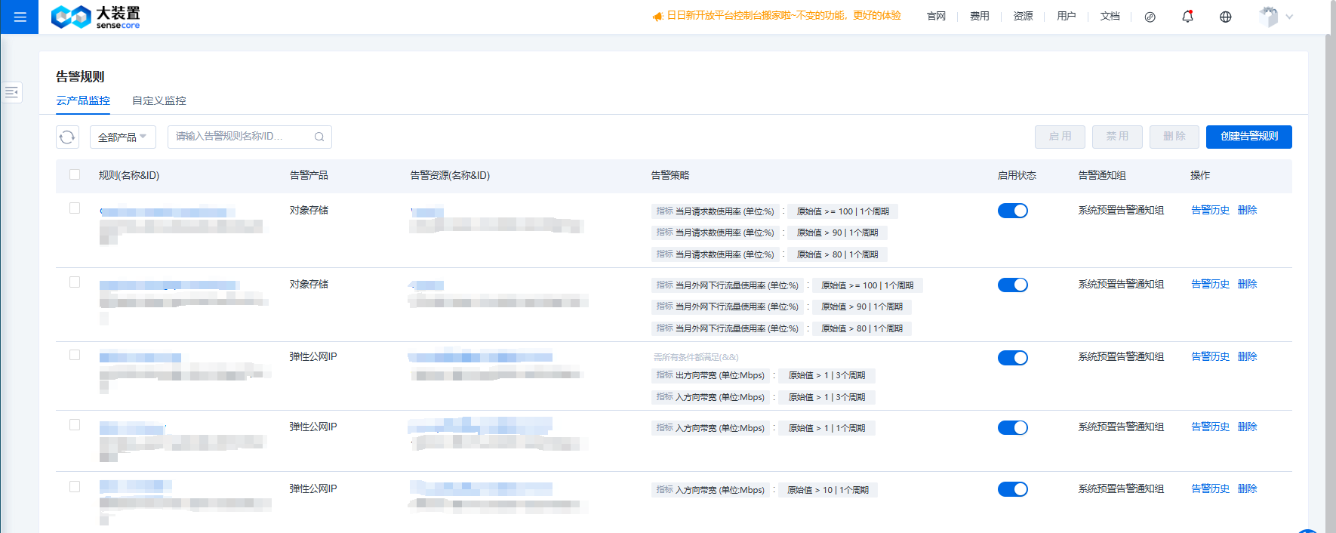The height and width of the screenshot is (533, 1336).
Task: Check the select-all header checkbox
Action: click(75, 174)
